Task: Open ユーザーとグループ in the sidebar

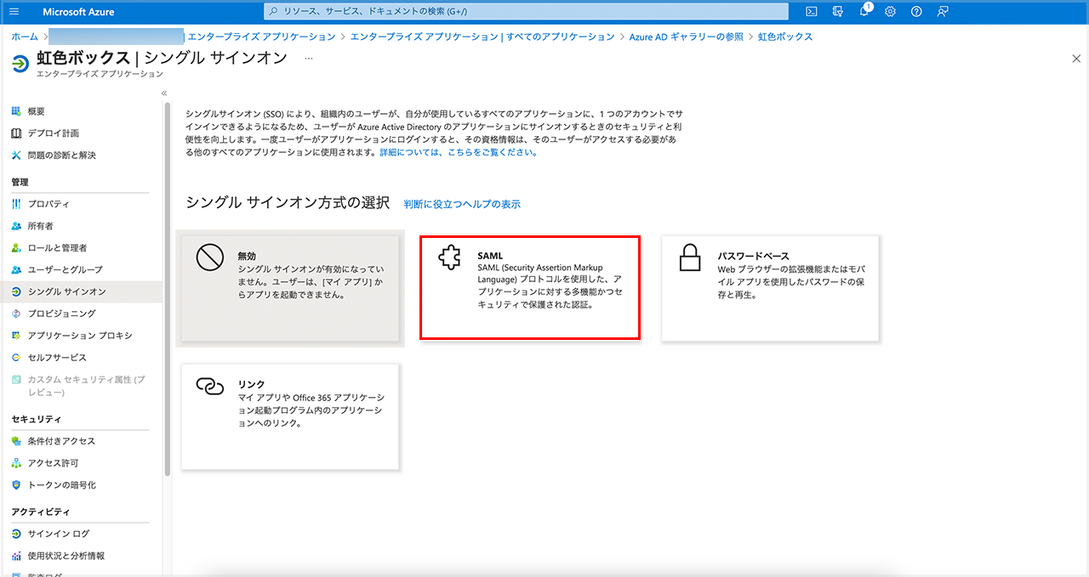Action: (x=65, y=269)
